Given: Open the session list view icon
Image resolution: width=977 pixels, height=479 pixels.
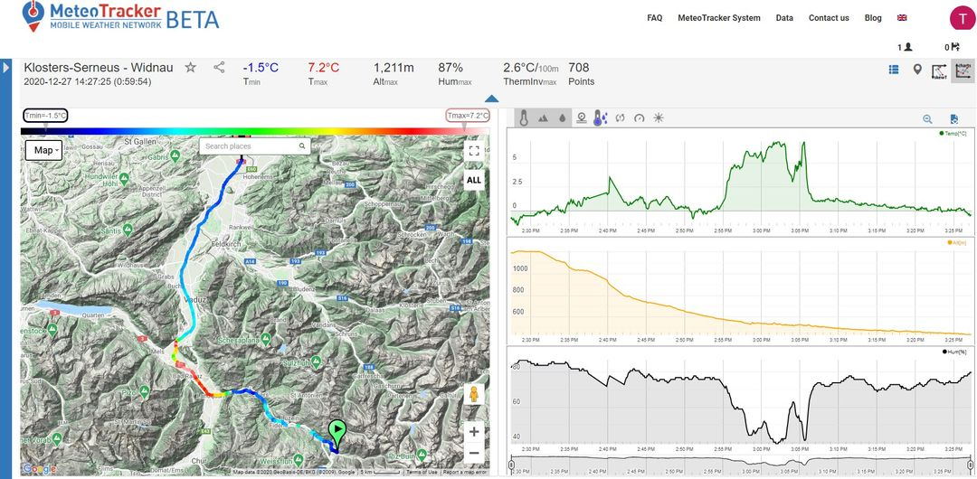Looking at the screenshot, I should pos(894,70).
